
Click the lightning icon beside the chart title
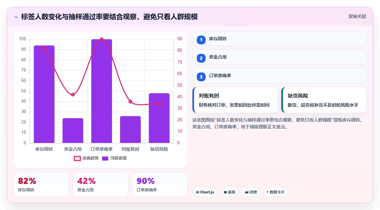point(16,17)
